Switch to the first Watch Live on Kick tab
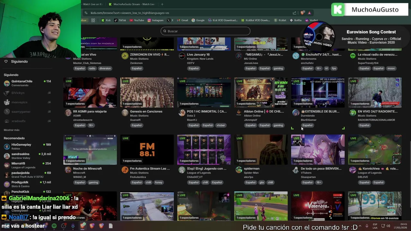The image size is (411, 231). coord(92,4)
